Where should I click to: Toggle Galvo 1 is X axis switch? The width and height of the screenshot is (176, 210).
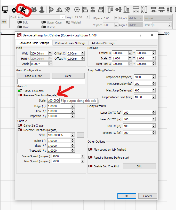(20, 91)
